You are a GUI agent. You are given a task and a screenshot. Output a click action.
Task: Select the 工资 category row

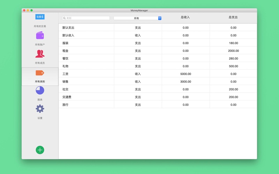(66, 74)
